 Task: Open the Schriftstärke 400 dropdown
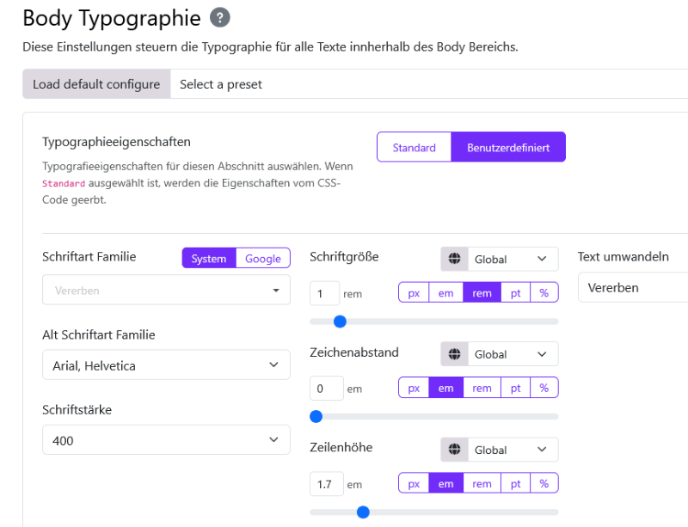coord(166,440)
